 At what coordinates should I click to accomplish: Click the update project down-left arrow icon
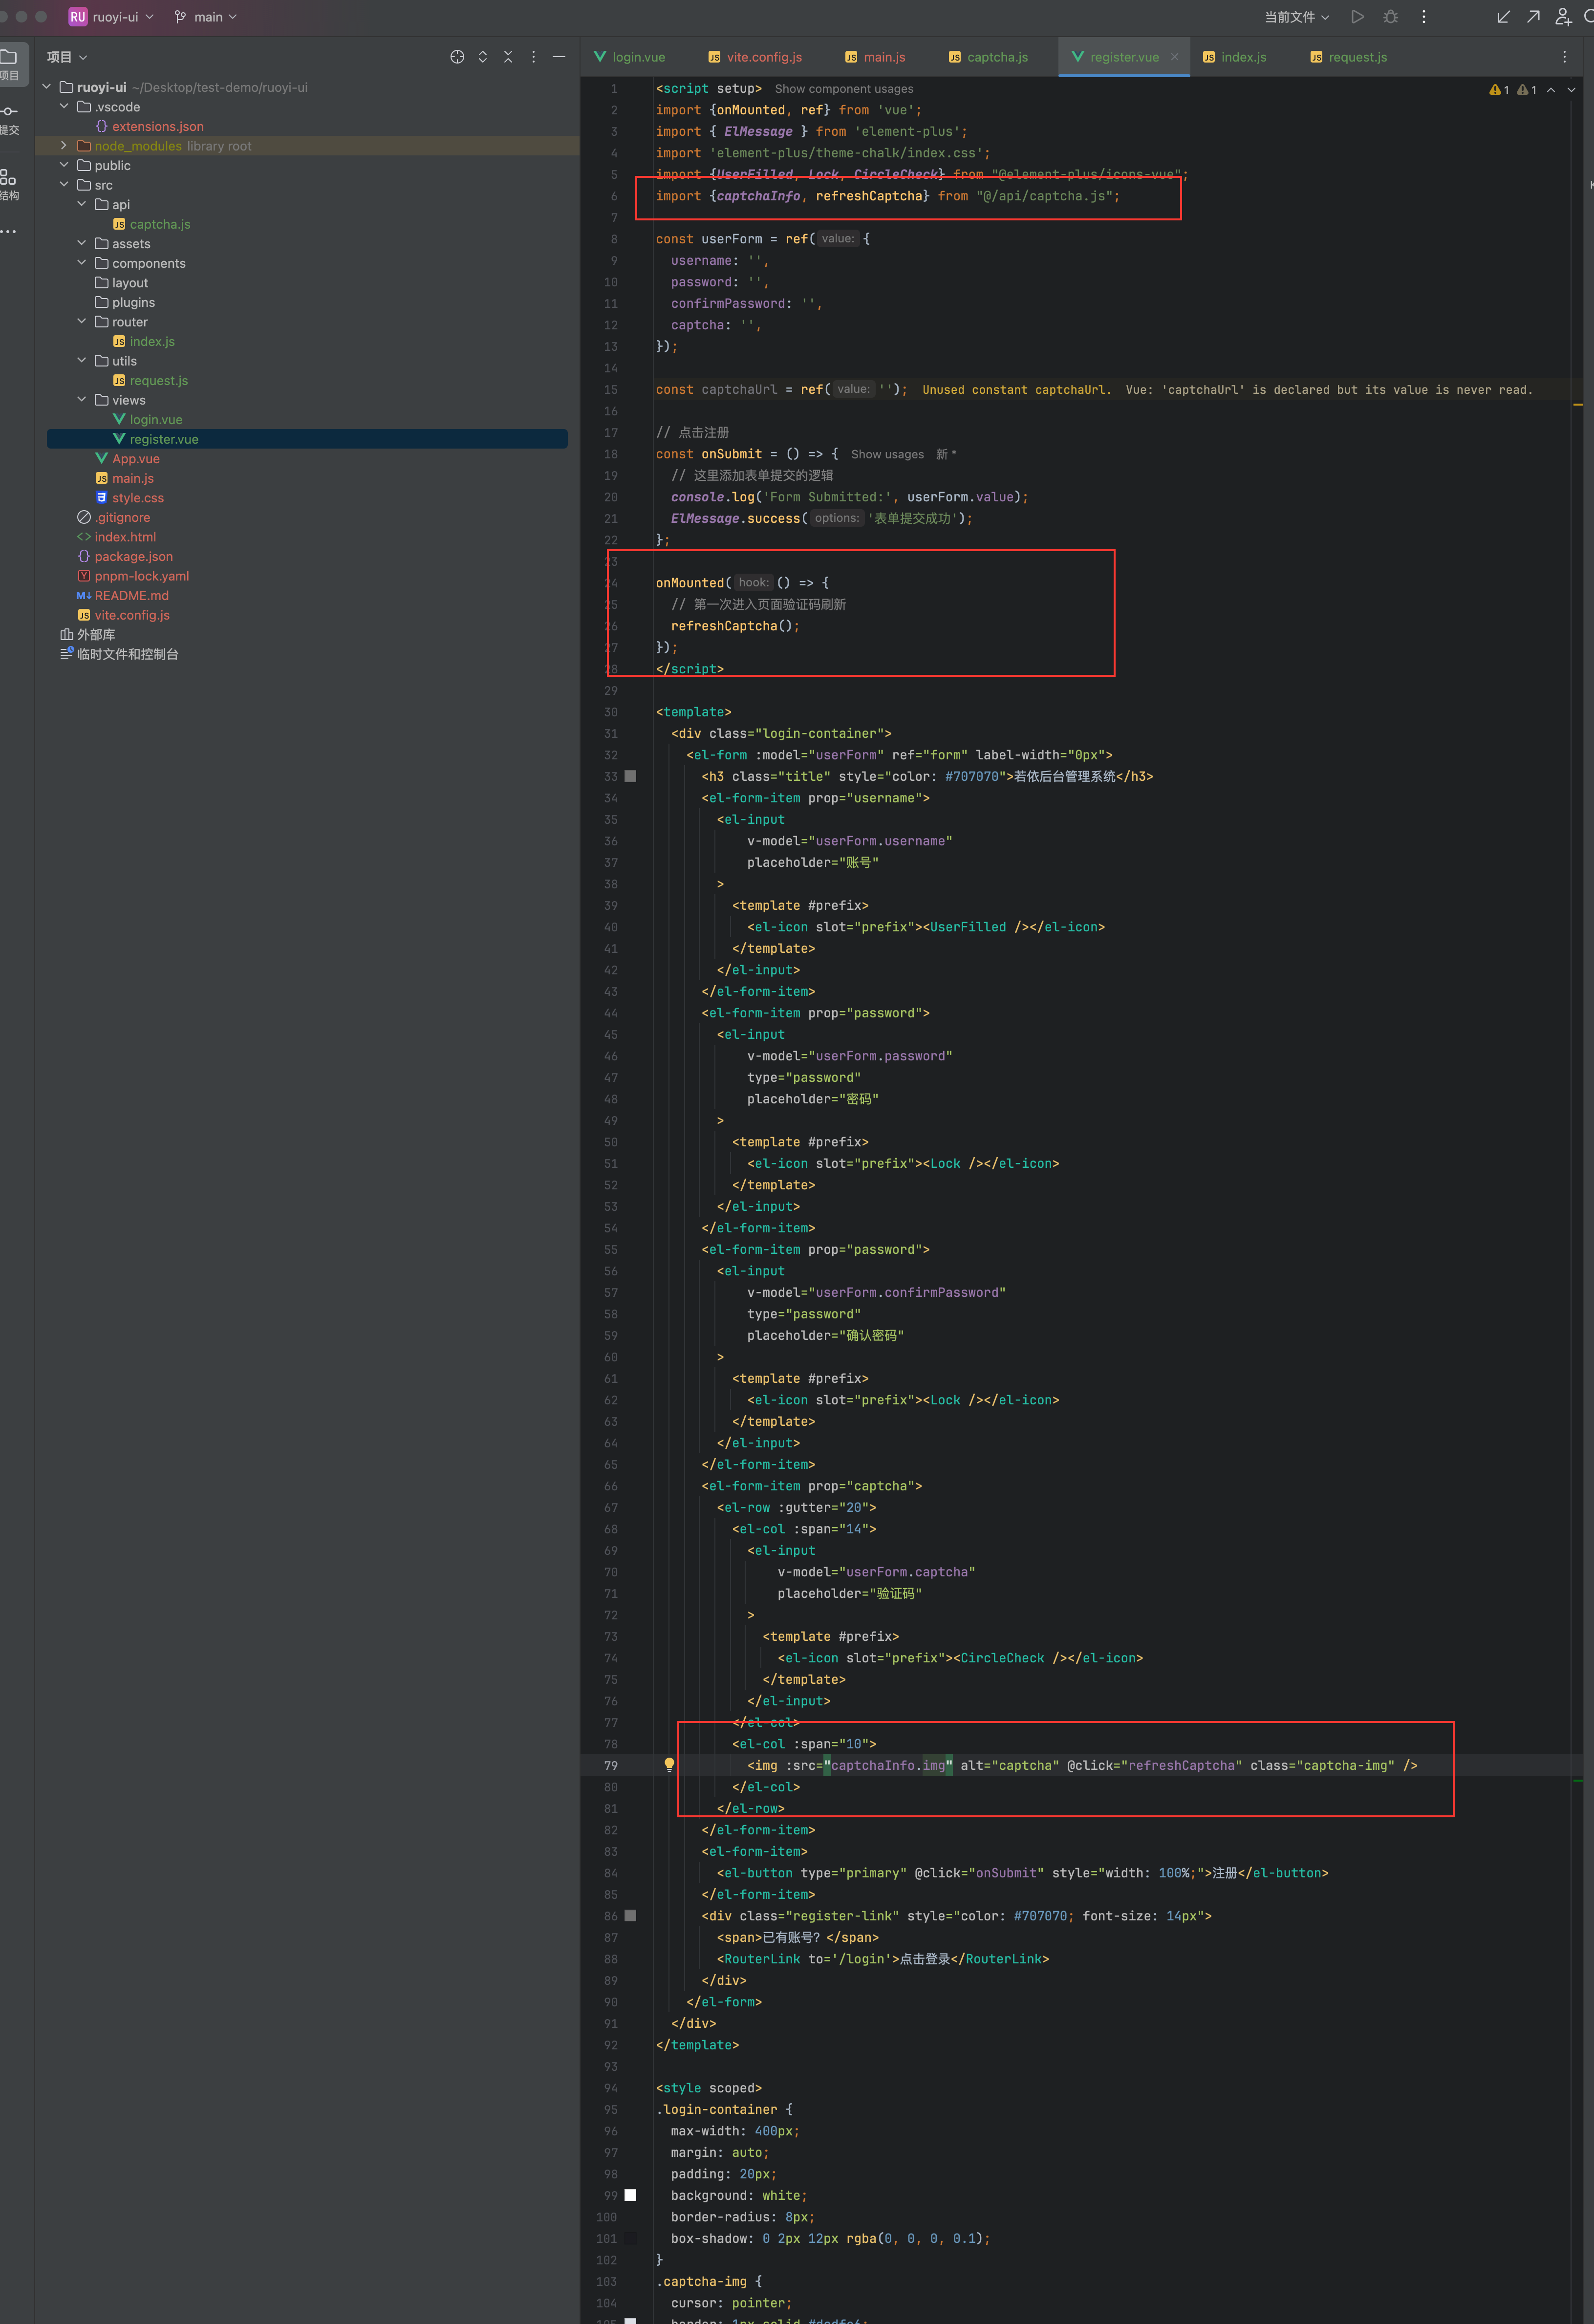(x=1503, y=17)
